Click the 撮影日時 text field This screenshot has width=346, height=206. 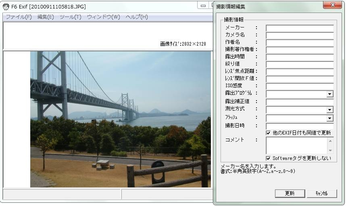(x=300, y=126)
